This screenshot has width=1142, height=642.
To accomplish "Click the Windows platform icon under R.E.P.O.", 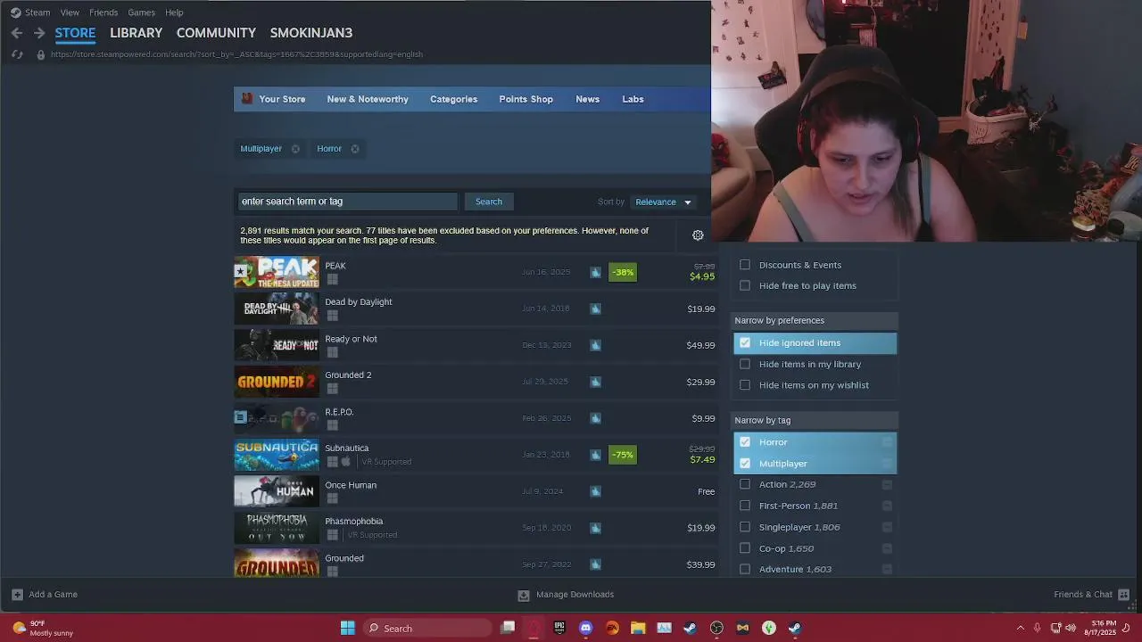I will [332, 425].
